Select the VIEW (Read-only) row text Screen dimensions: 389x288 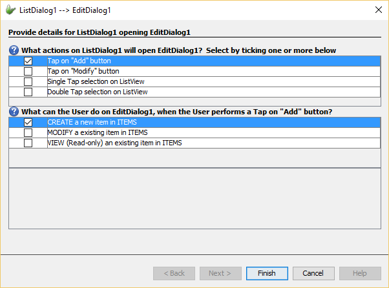(114, 143)
